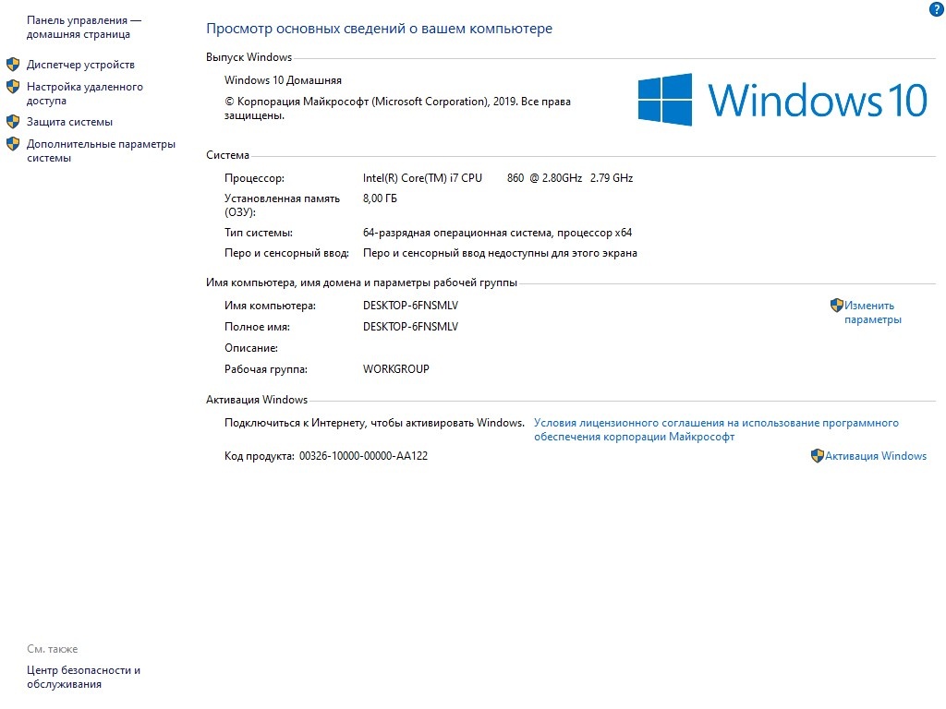
Task: Click shield icon beside Настройка удаленного доступа
Action: click(13, 87)
